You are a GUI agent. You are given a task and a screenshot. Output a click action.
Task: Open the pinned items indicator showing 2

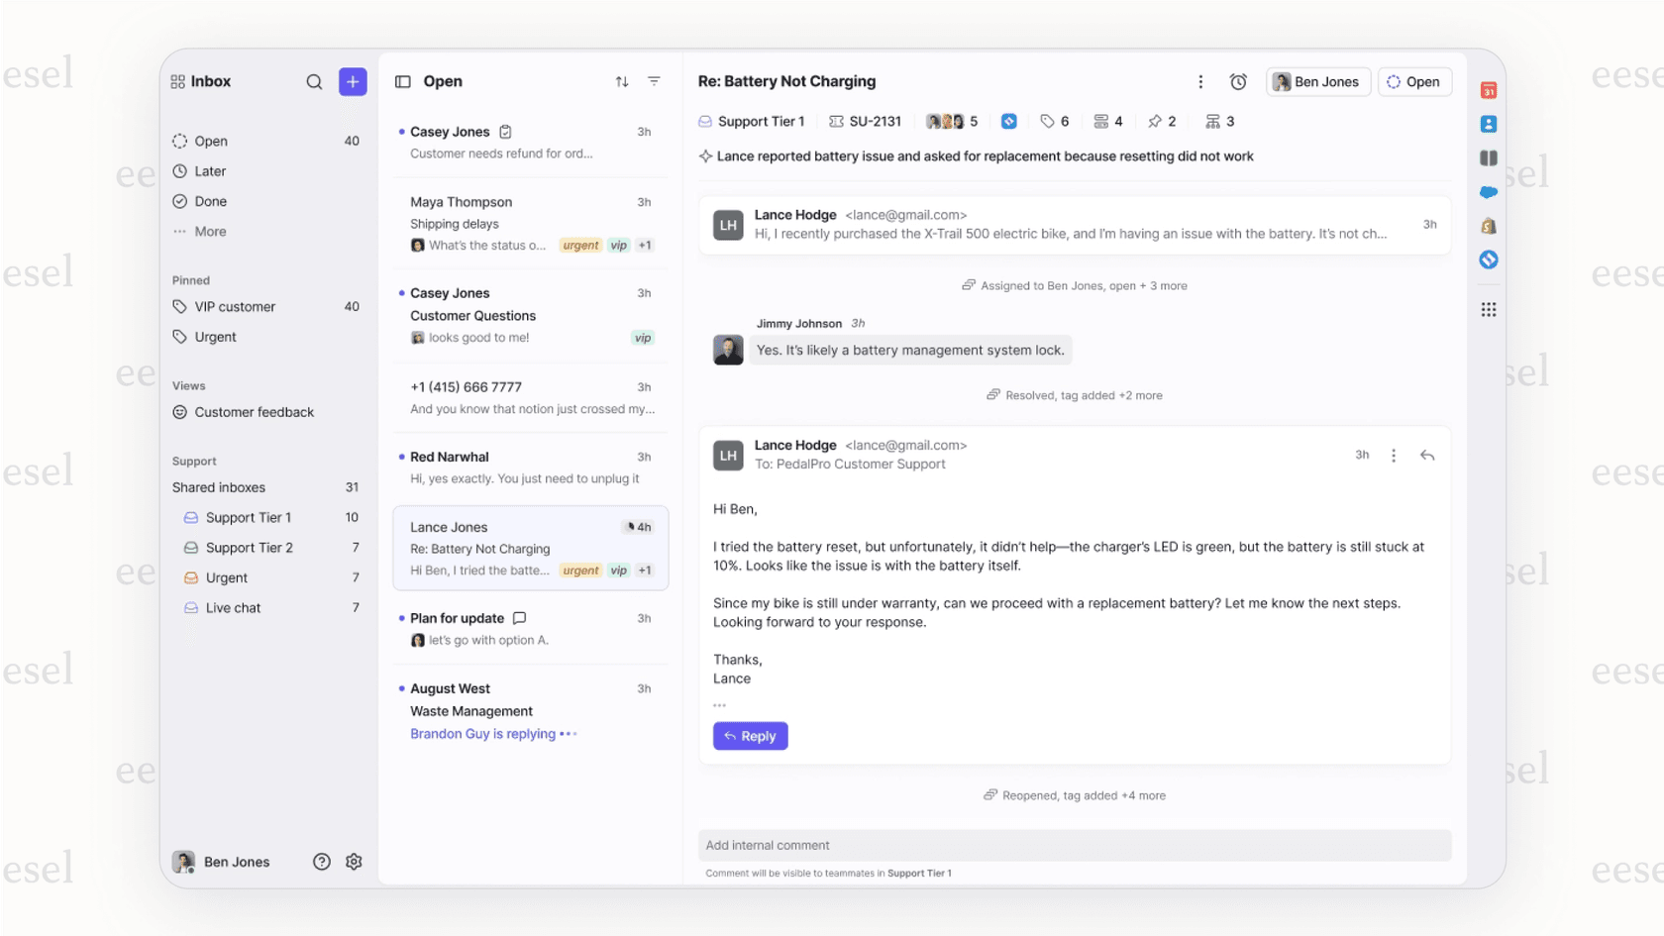[x=1162, y=121]
